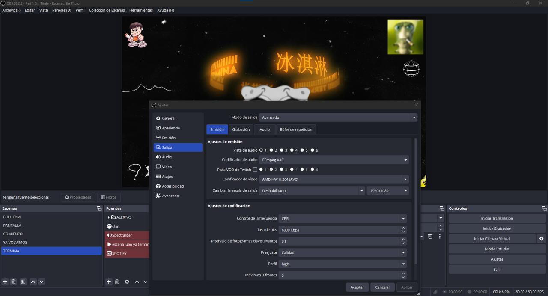Click the Tasa de bits stepper arrows

pyautogui.click(x=403, y=230)
